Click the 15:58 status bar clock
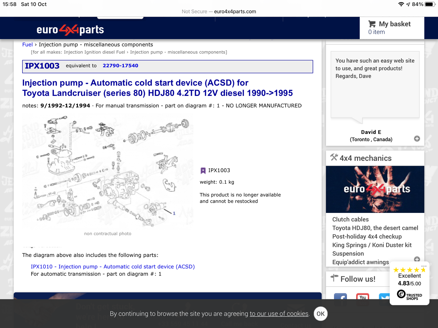 coord(10,4)
